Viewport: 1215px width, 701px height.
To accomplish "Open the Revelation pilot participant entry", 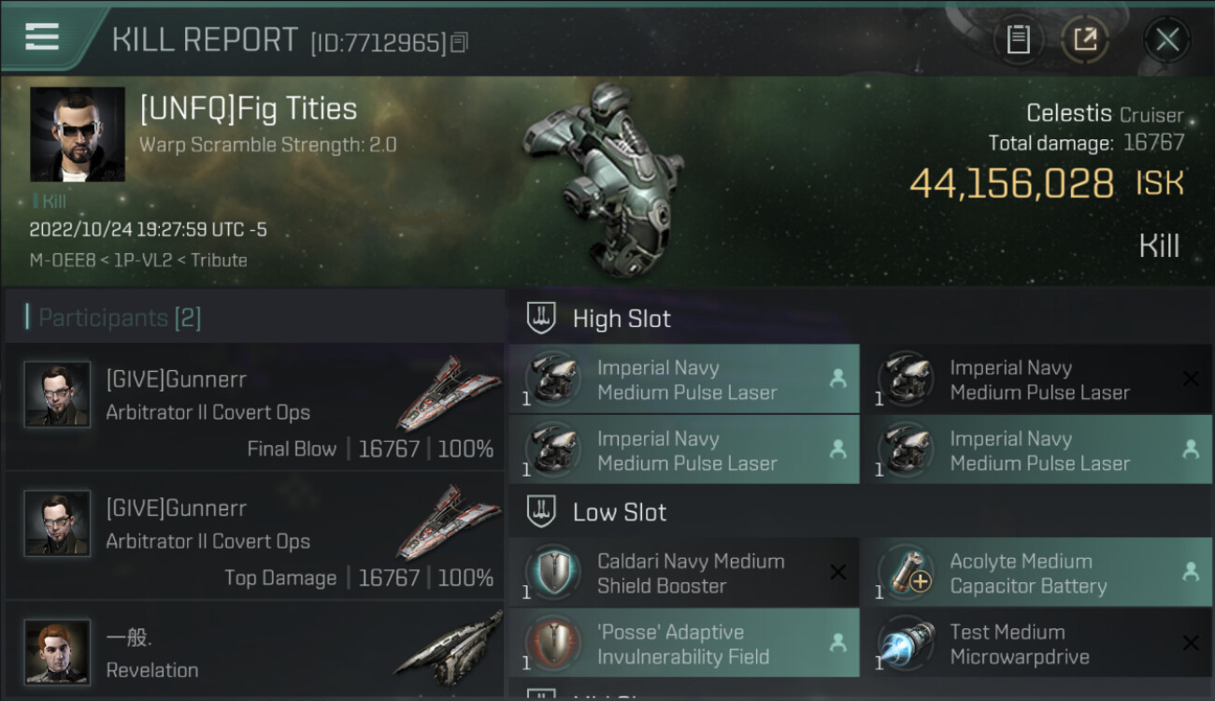I will (254, 651).
